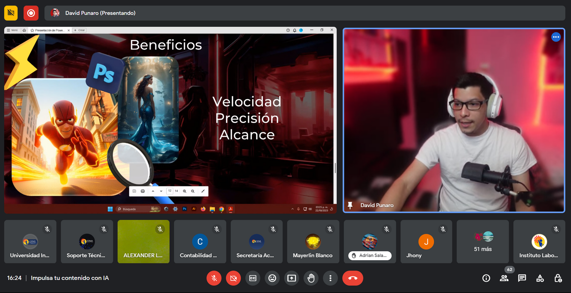Click the yellow stop-presentation icon at top left
This screenshot has height=293, width=571.
(11, 13)
